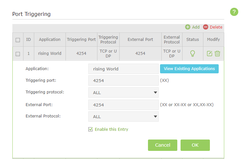This screenshot has width=249, height=159.
Task: Click the Add plus icon
Action: coord(188,27)
